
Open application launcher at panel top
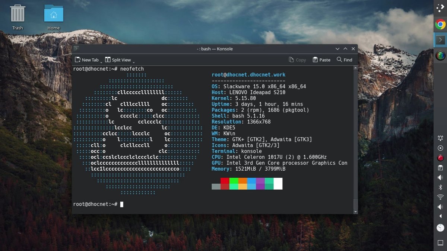[x=440, y=8]
